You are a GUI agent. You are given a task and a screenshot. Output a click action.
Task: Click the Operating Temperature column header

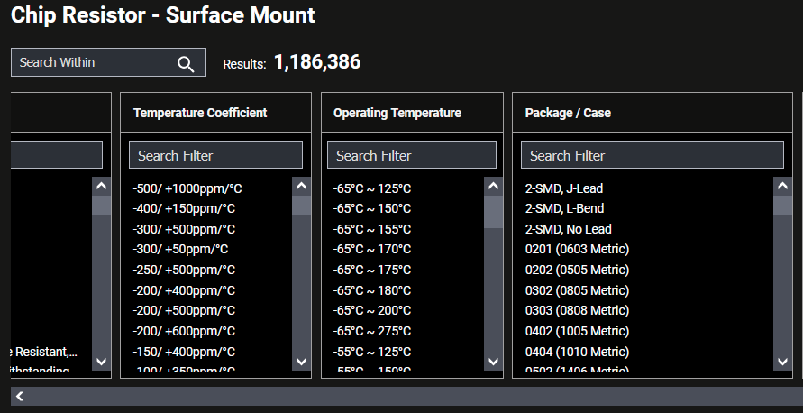(397, 113)
